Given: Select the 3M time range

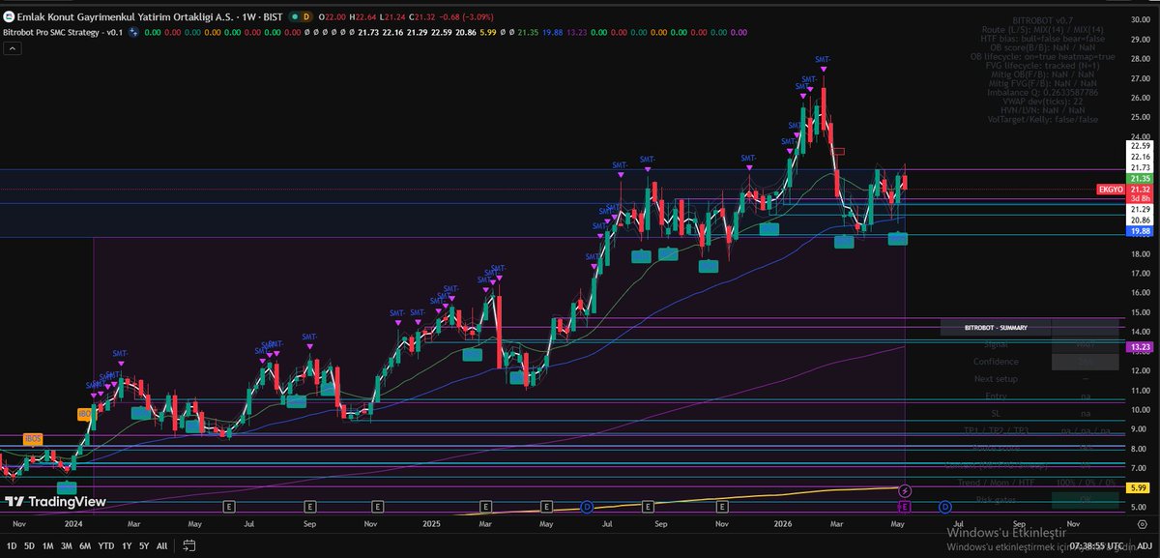Looking at the screenshot, I should [66, 546].
